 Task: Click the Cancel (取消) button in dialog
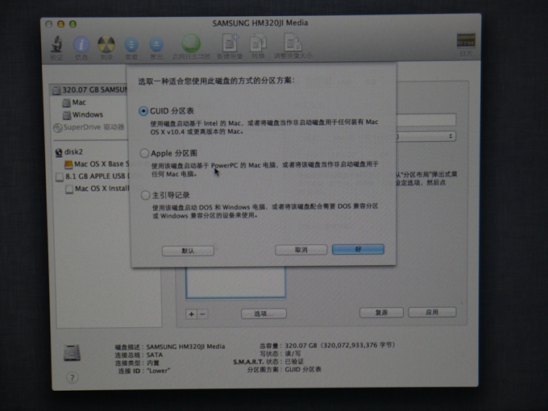click(x=301, y=250)
